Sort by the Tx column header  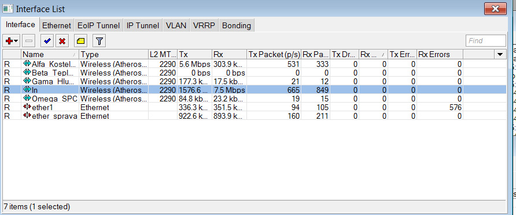click(x=194, y=54)
